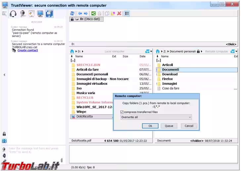Collapse the left sidebar with arrow
This screenshot has height=171, width=241.
tap(4, 75)
